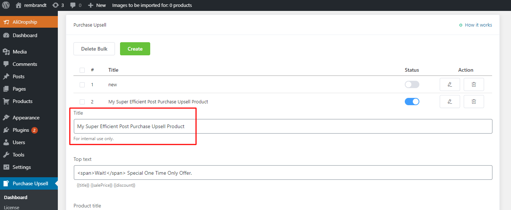The width and height of the screenshot is (511, 210).
Task: Click the trash icon for 'My Super Efficient' upsell
Action: 474,101
